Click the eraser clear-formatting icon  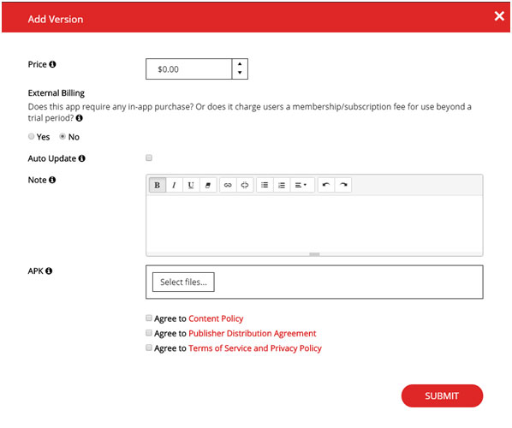[x=208, y=185]
